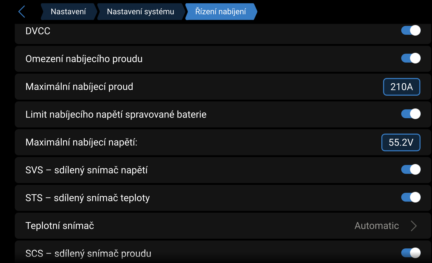Click the Automatic temperature sensor value
The image size is (432, 263).
pyautogui.click(x=377, y=226)
